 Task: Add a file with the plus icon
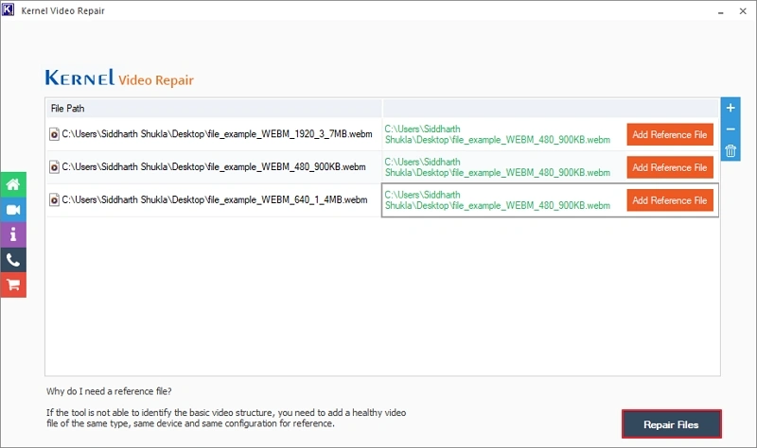tap(731, 108)
